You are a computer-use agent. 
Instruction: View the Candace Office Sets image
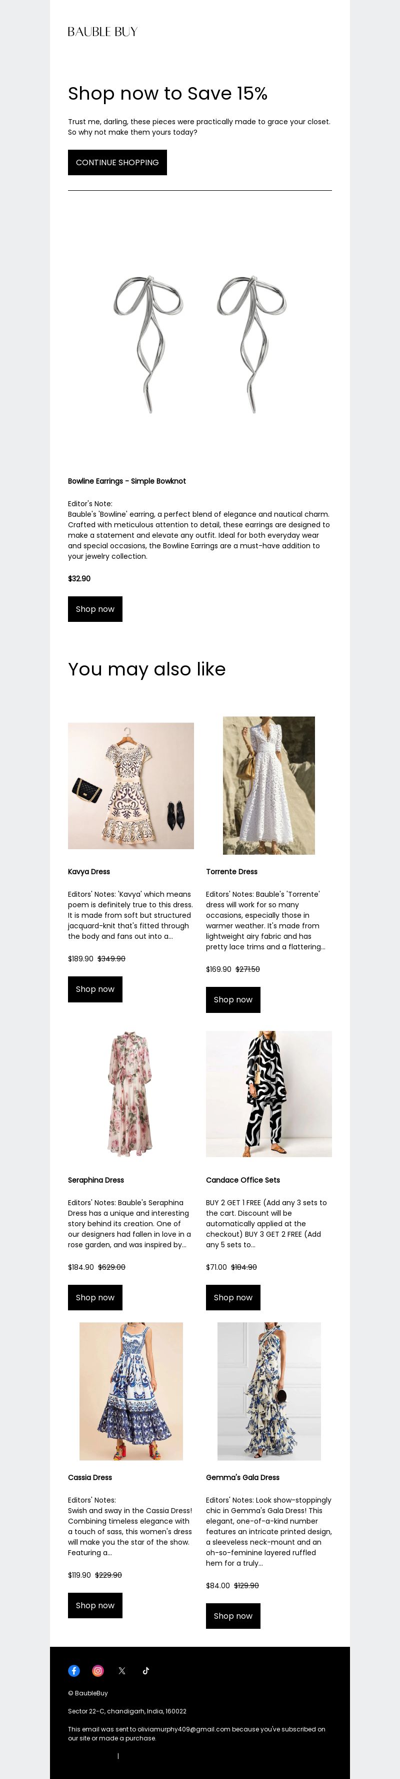(269, 1094)
